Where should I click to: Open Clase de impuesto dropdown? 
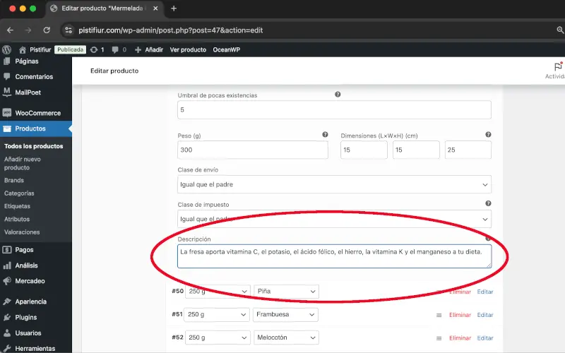[334, 219]
